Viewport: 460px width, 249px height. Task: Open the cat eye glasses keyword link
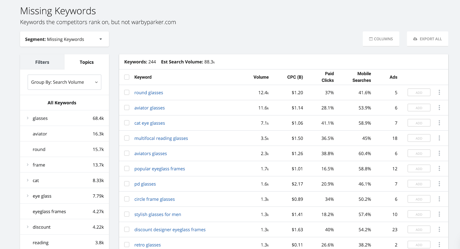(x=149, y=123)
